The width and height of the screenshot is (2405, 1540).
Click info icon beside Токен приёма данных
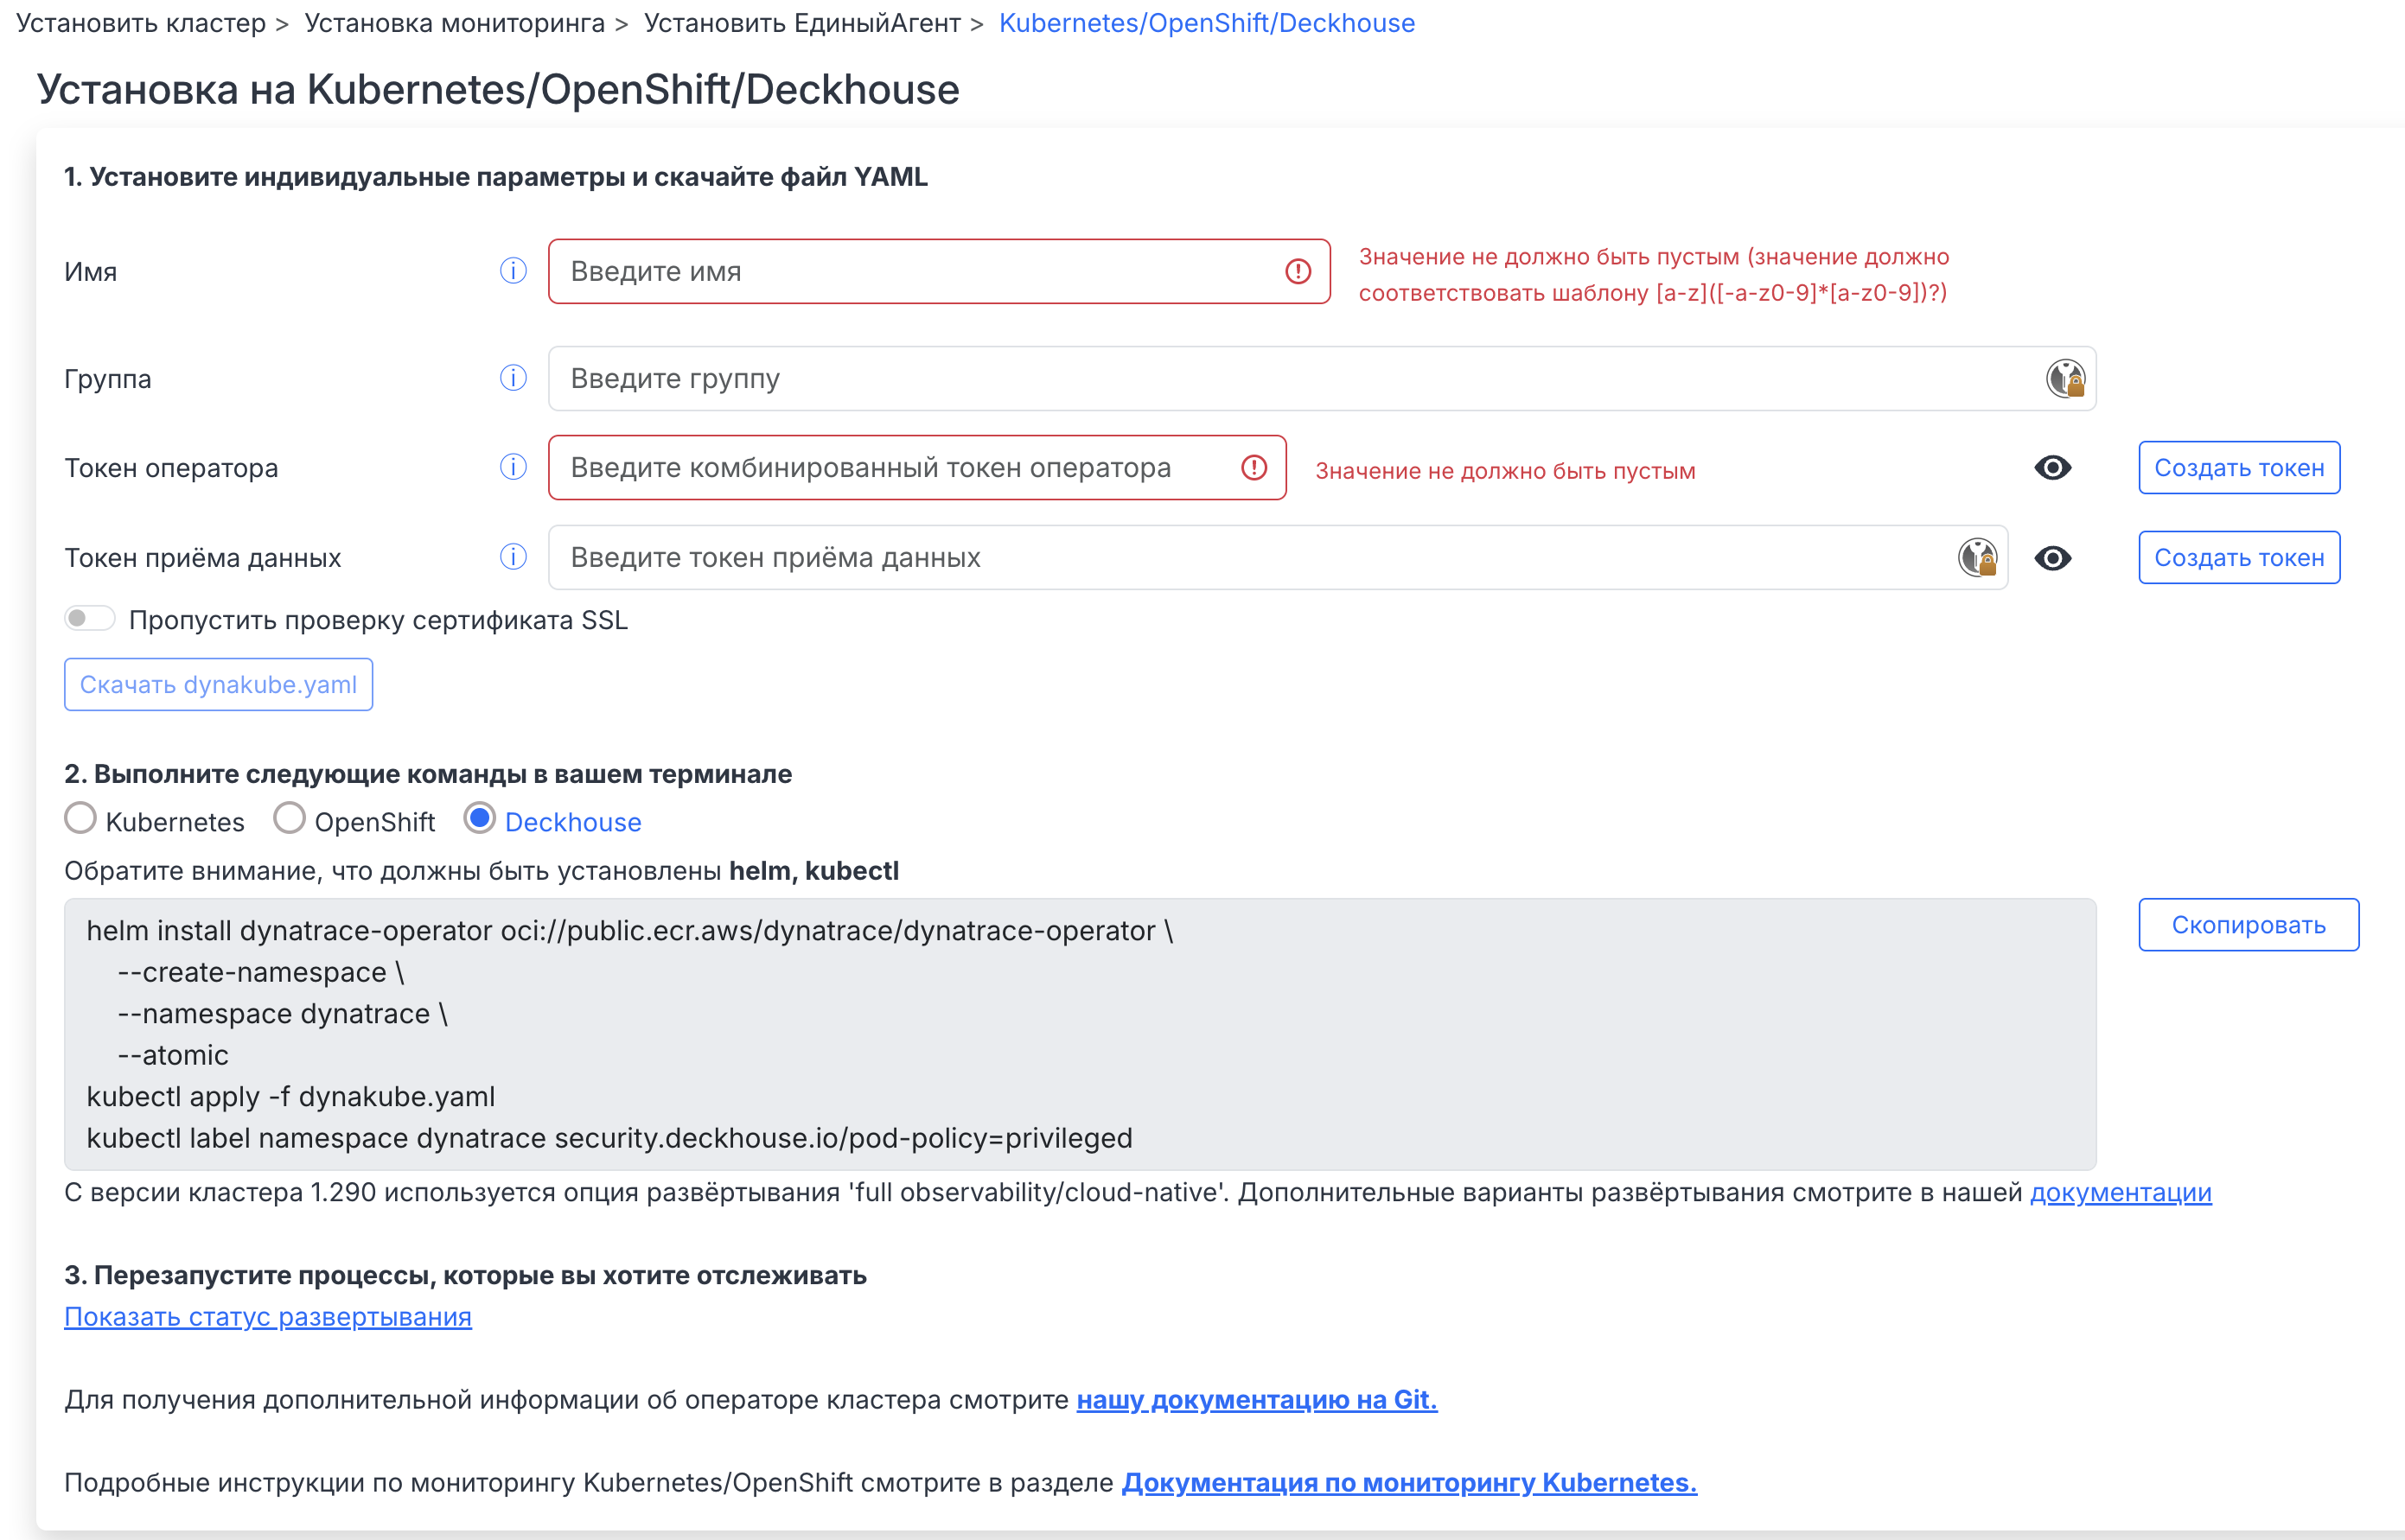514,557
